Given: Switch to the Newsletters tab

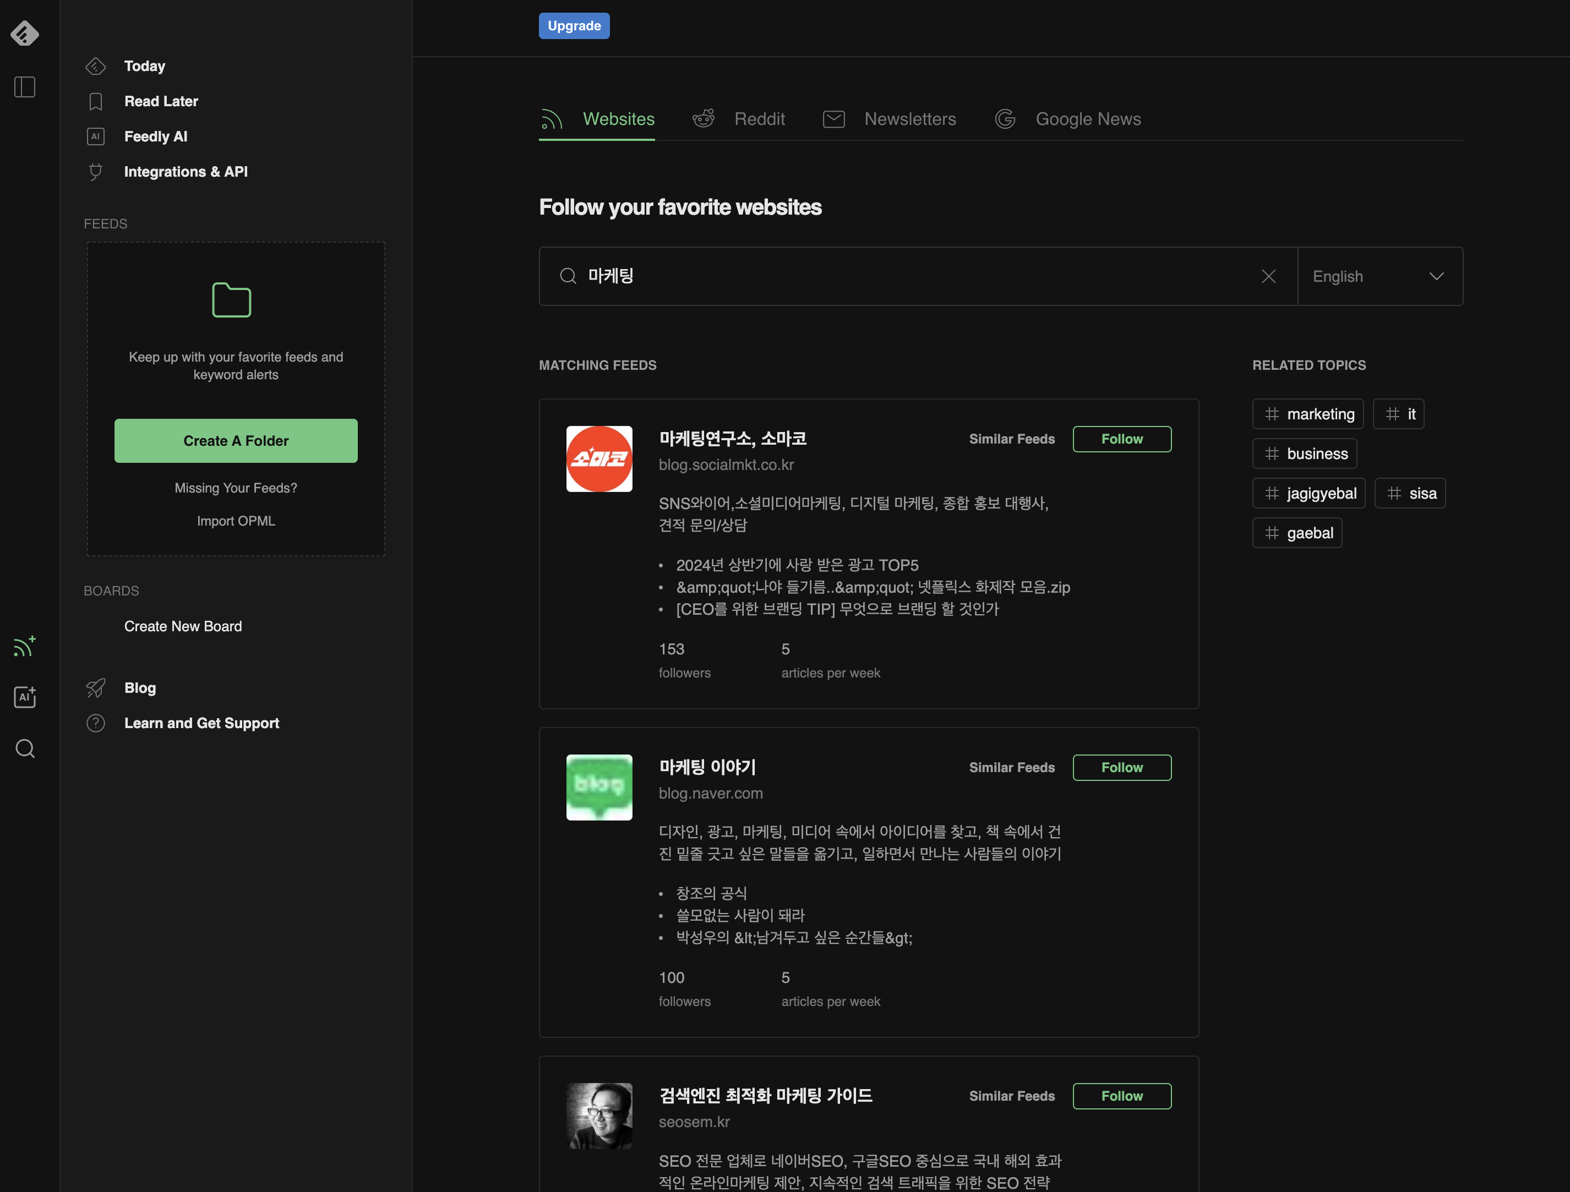Looking at the screenshot, I should [890, 119].
